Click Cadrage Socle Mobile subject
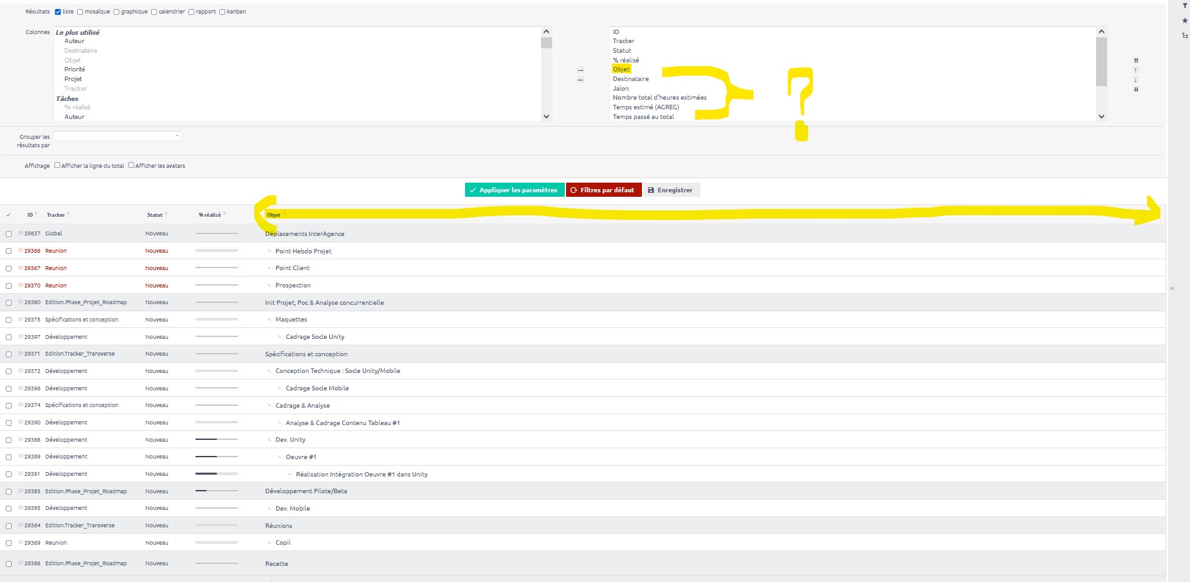 [317, 388]
